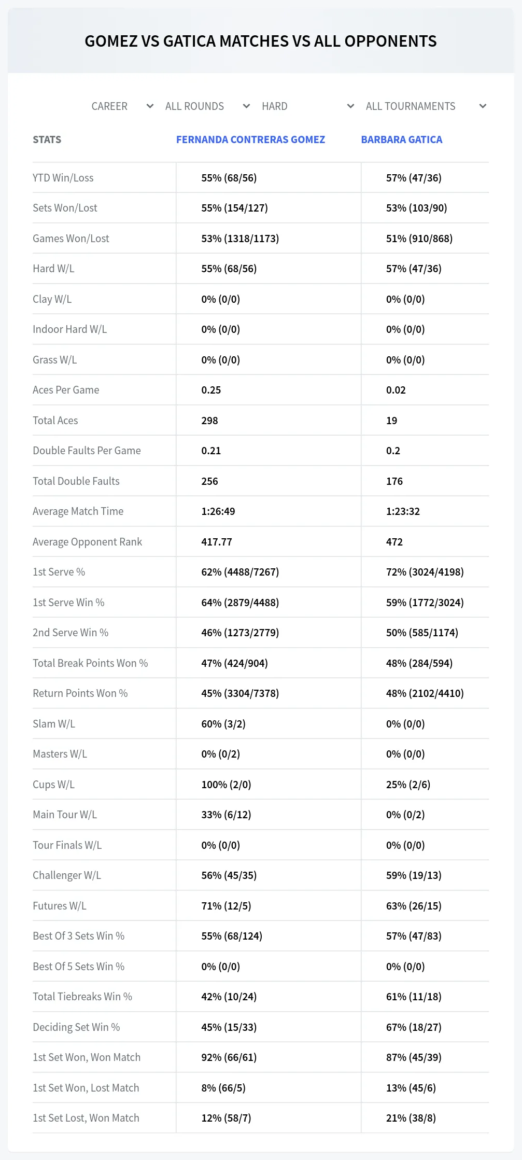Screen dimensions: 522x1160
Task: Click the chevron arrow next to CAREER
Action: [150, 106]
